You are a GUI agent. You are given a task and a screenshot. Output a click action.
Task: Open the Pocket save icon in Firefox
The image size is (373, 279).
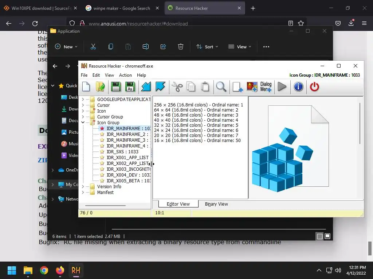pos(338,23)
